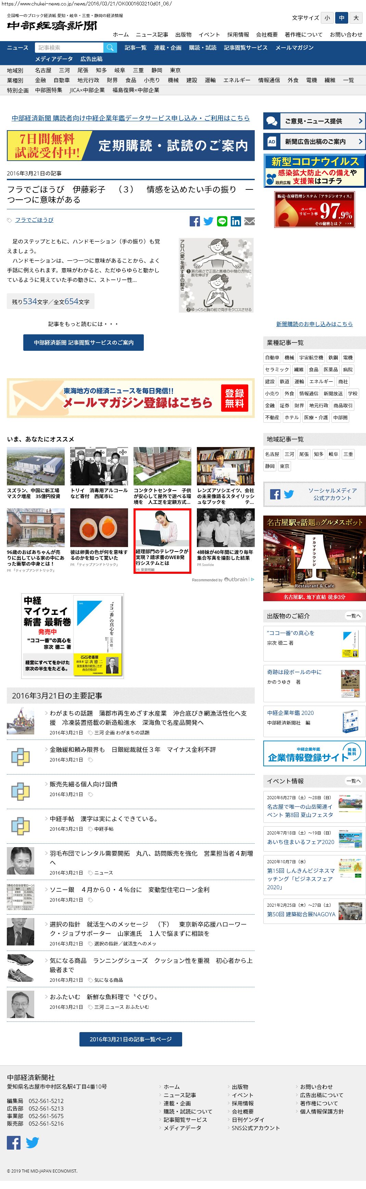Open 販売先細る個人向け国債 article link
Image resolution: width=366 pixels, height=1189 pixels.
[x=84, y=784]
